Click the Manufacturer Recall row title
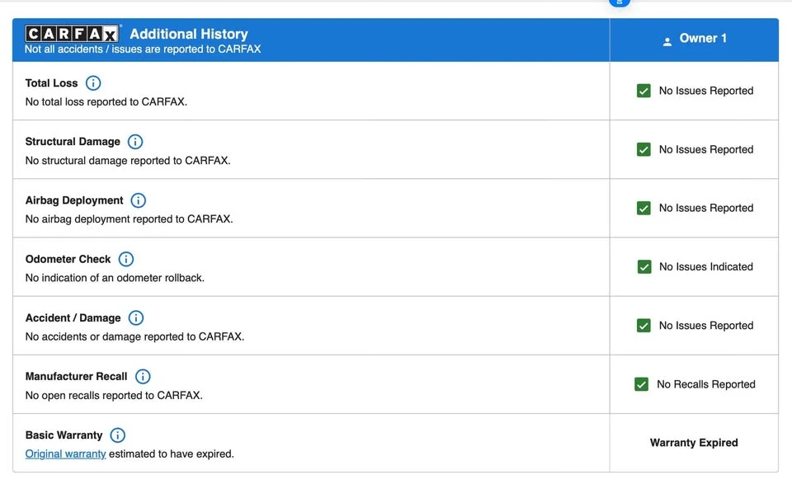 [76, 377]
